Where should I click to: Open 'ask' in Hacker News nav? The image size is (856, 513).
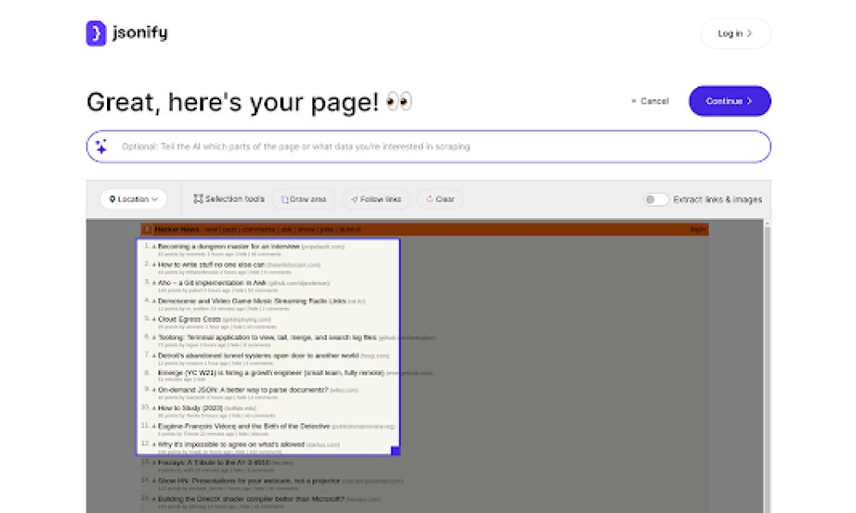coord(287,229)
